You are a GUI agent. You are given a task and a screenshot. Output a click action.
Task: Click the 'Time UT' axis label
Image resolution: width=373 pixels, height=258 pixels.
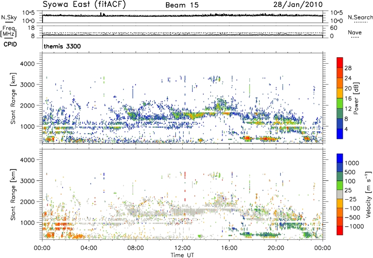(182, 255)
